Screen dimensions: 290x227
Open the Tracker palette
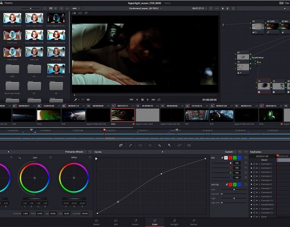150,145
